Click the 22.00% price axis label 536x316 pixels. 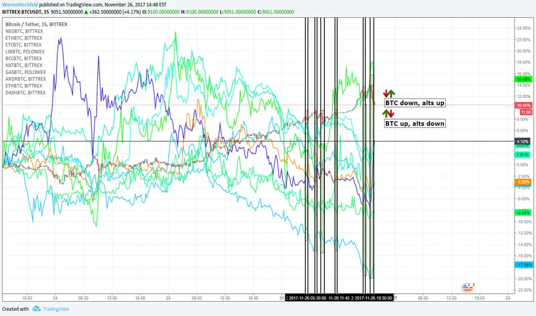click(x=523, y=40)
